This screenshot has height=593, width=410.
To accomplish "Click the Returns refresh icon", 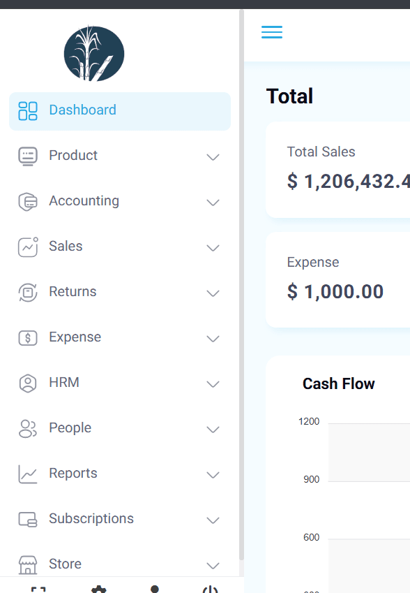I will [x=28, y=293].
